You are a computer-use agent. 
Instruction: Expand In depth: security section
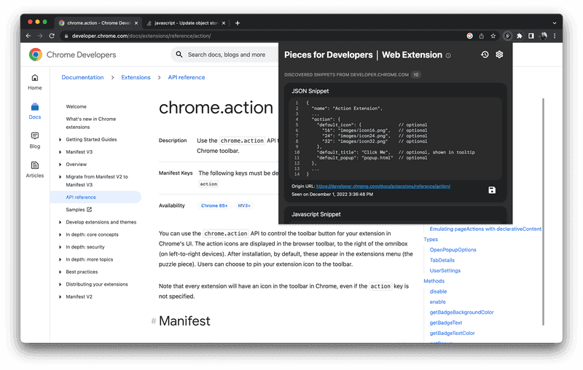[x=60, y=247]
